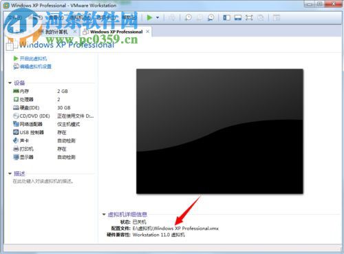Select the 处理器 processor row label
The image size is (344, 254).
click(26, 99)
